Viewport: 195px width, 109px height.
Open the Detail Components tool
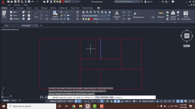point(186,15)
